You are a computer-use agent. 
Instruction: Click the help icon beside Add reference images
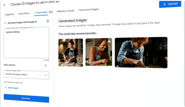[x=21, y=83]
